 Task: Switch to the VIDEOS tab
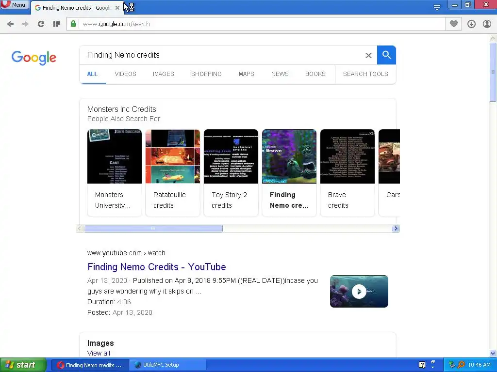[126, 74]
